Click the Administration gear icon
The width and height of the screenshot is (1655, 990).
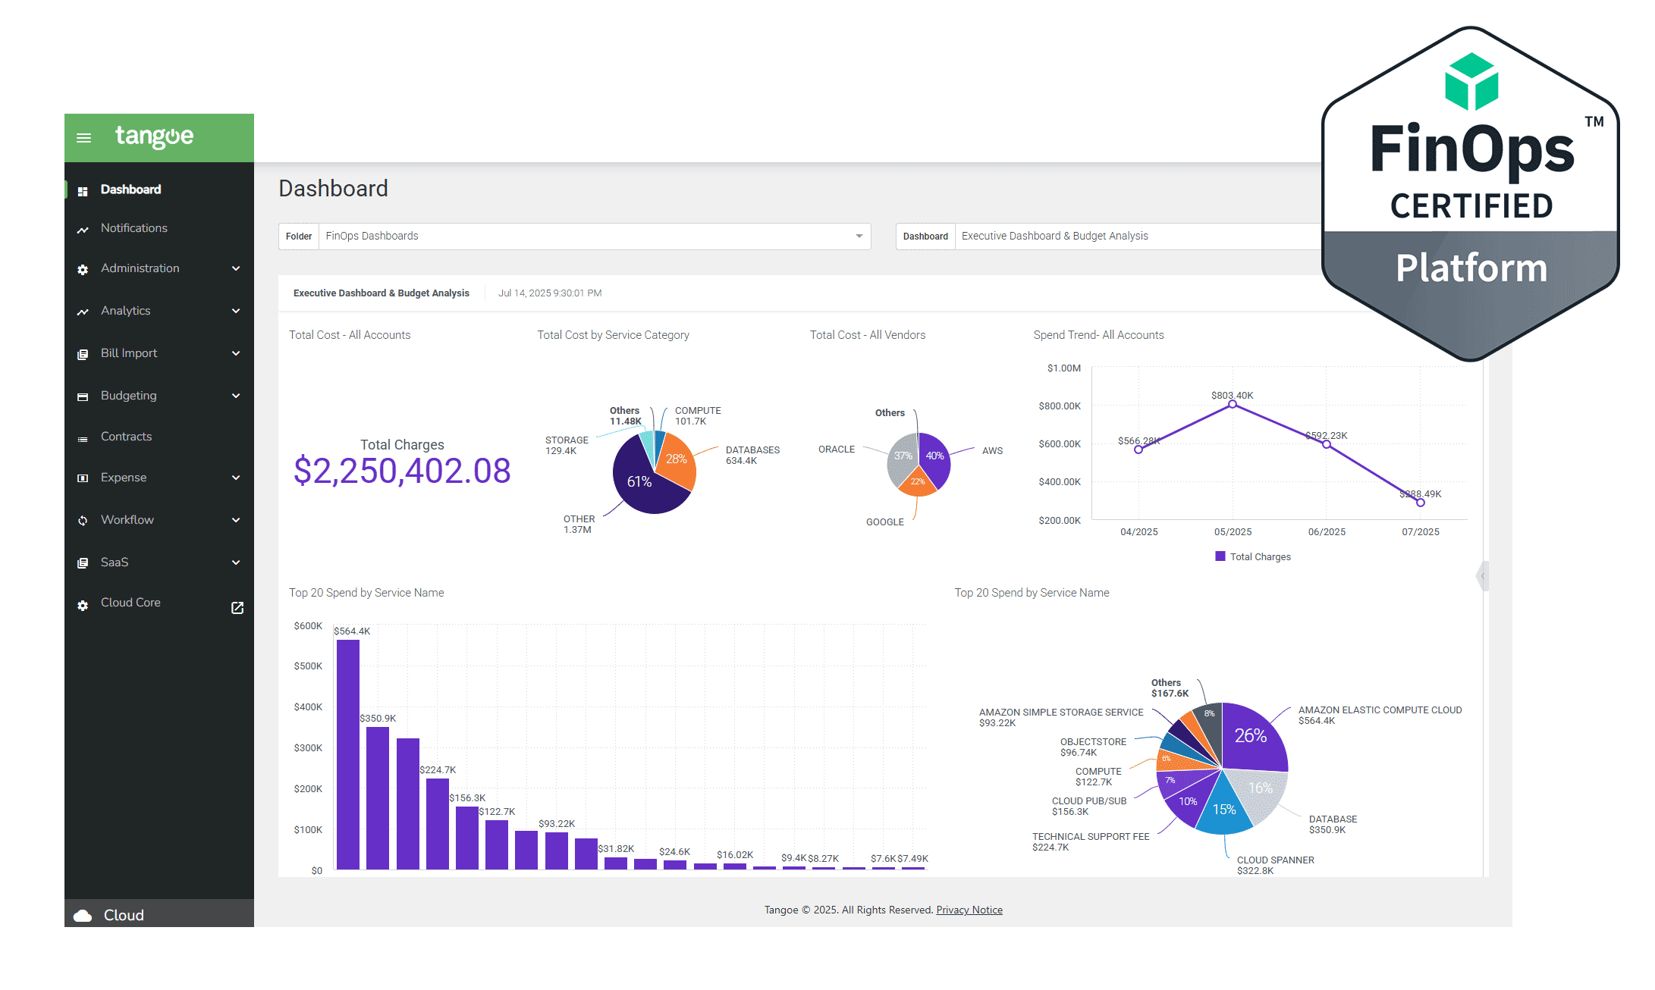click(x=83, y=269)
